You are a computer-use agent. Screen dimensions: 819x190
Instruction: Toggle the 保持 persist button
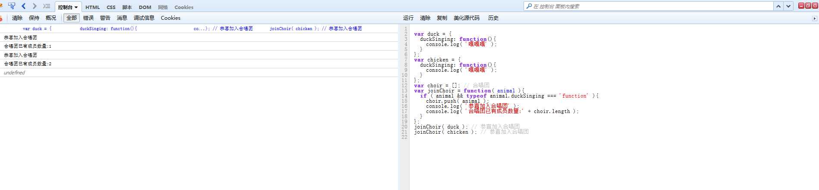34,18
